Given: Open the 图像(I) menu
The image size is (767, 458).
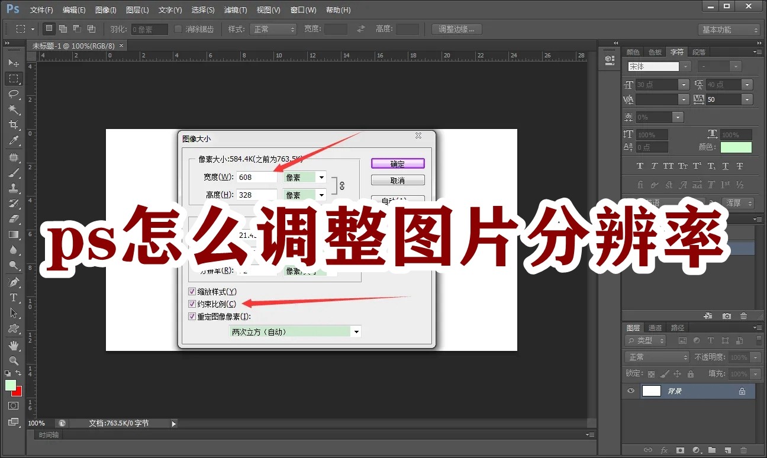Looking at the screenshot, I should point(106,10).
